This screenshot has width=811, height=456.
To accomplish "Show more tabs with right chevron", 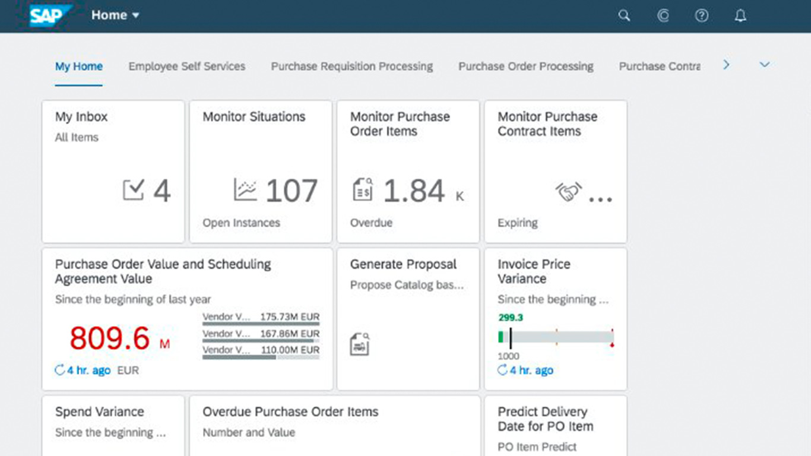I will pos(726,65).
